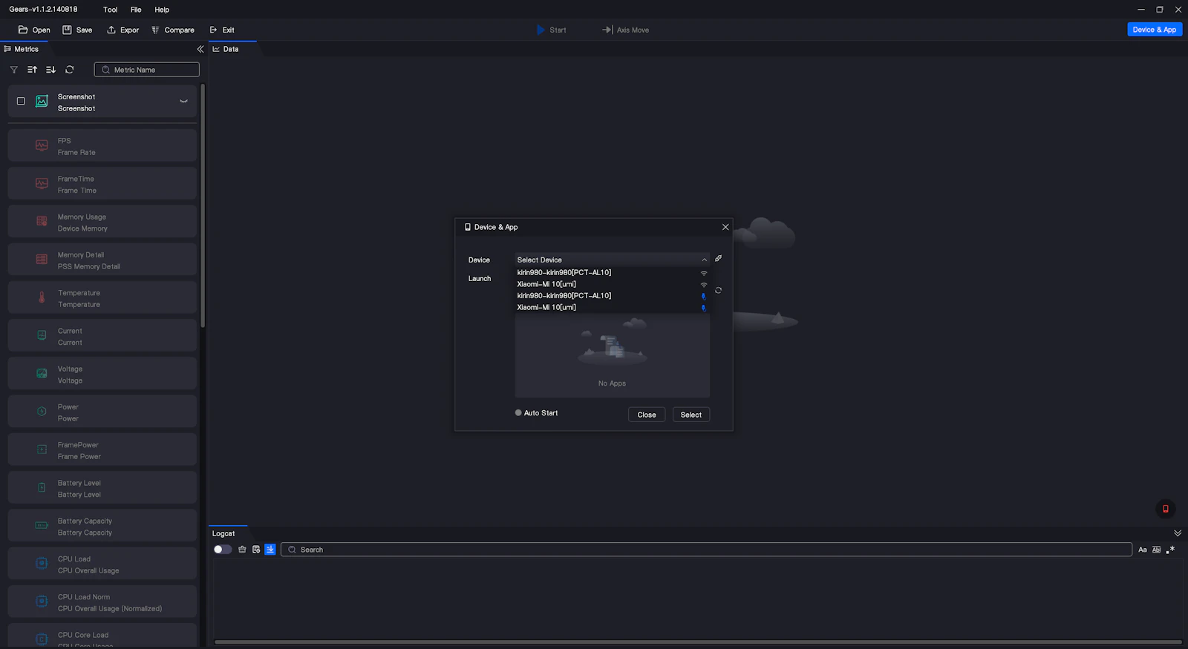
Task: Click the Metric Name search field
Action: [x=147, y=70]
